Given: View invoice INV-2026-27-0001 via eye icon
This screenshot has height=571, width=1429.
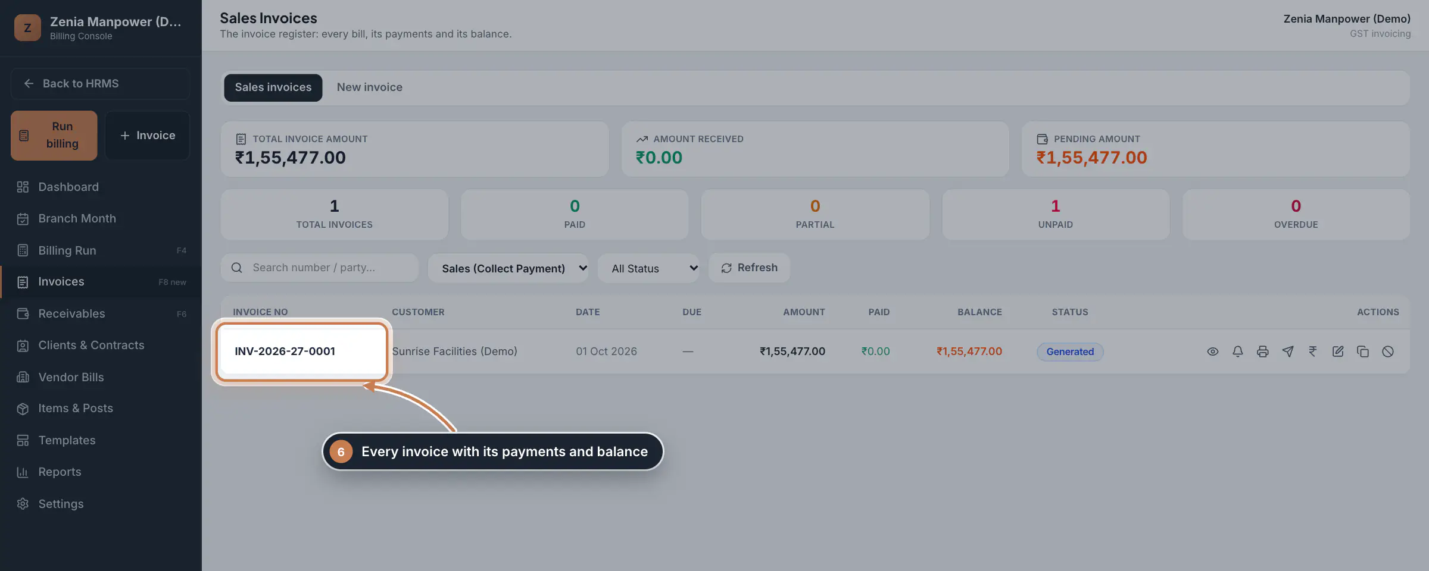Looking at the screenshot, I should [1212, 352].
